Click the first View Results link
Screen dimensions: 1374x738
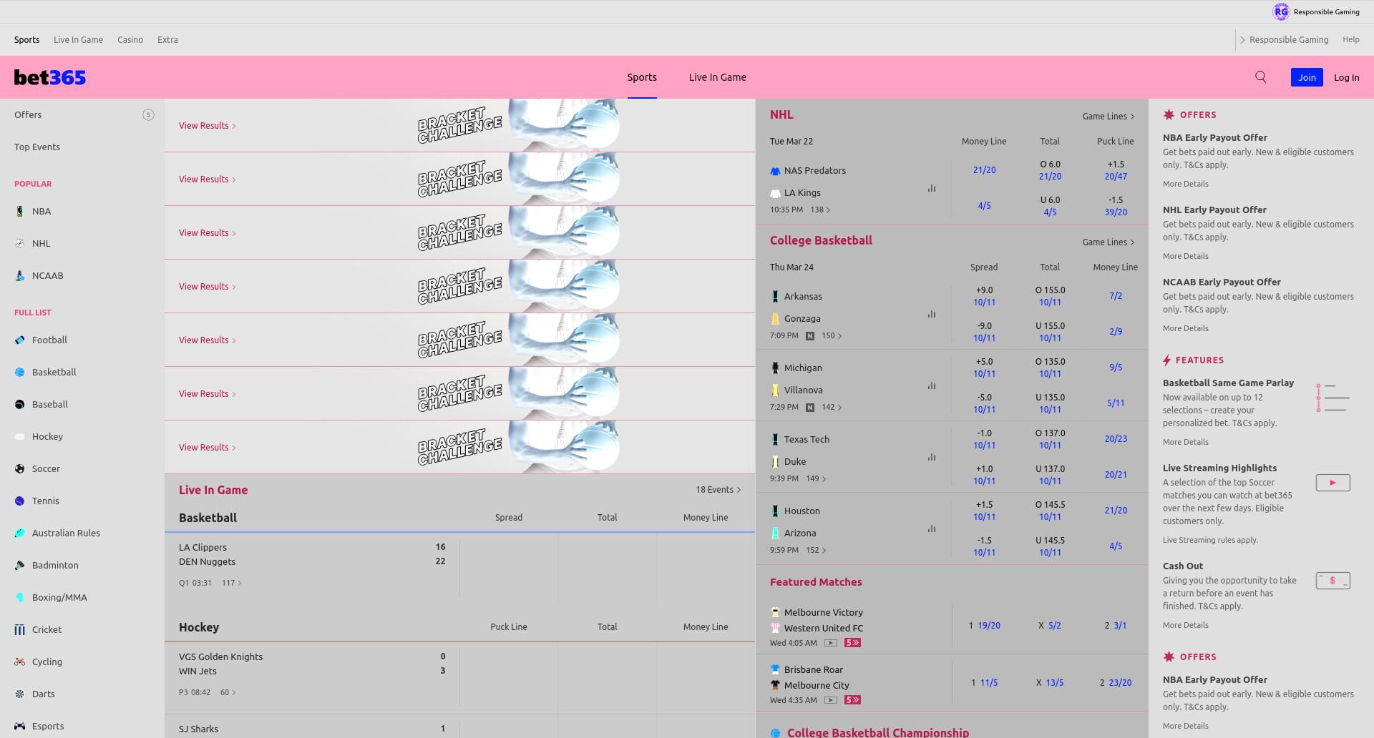(x=207, y=125)
